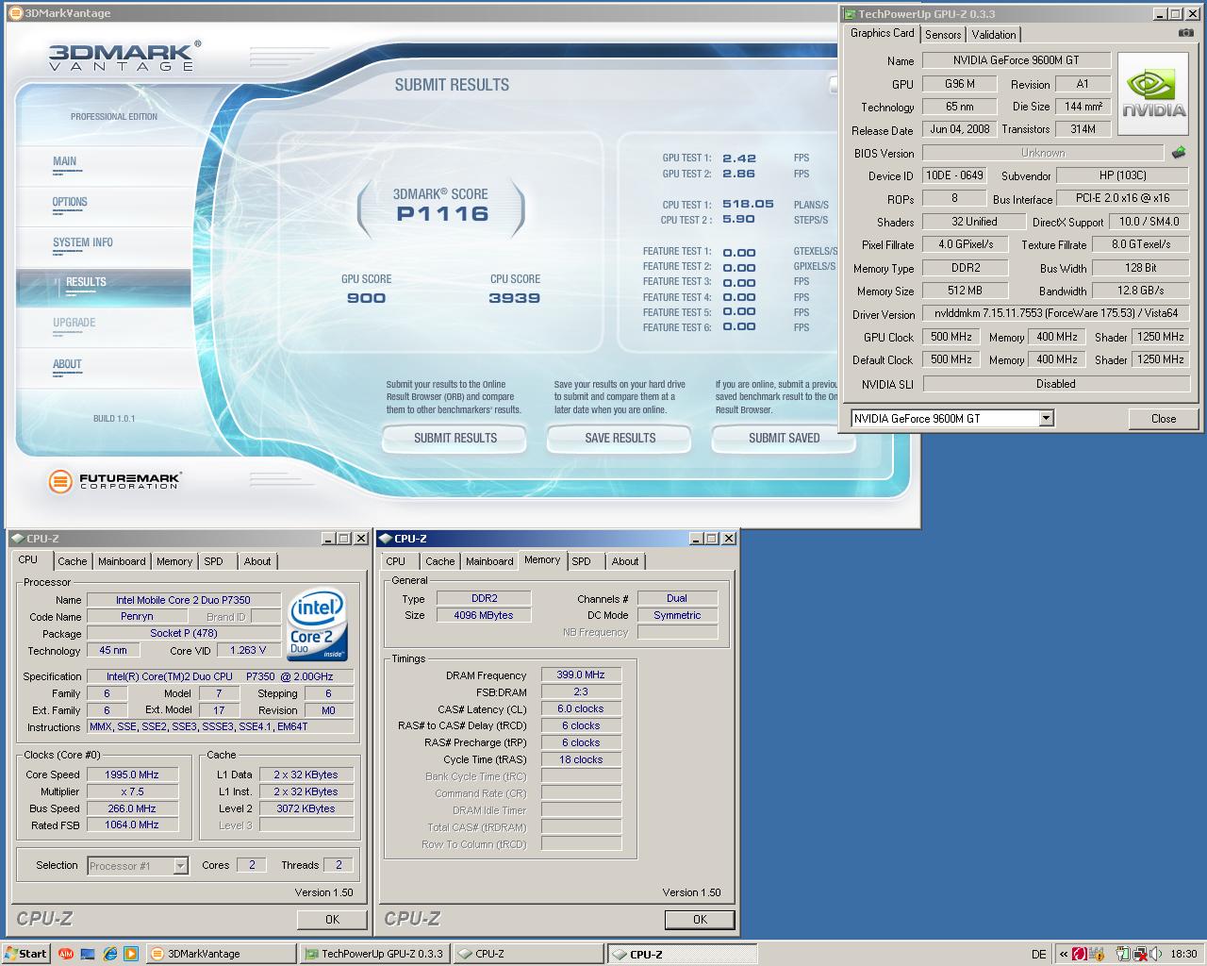Click the GPU SCORE value 900

tap(366, 298)
